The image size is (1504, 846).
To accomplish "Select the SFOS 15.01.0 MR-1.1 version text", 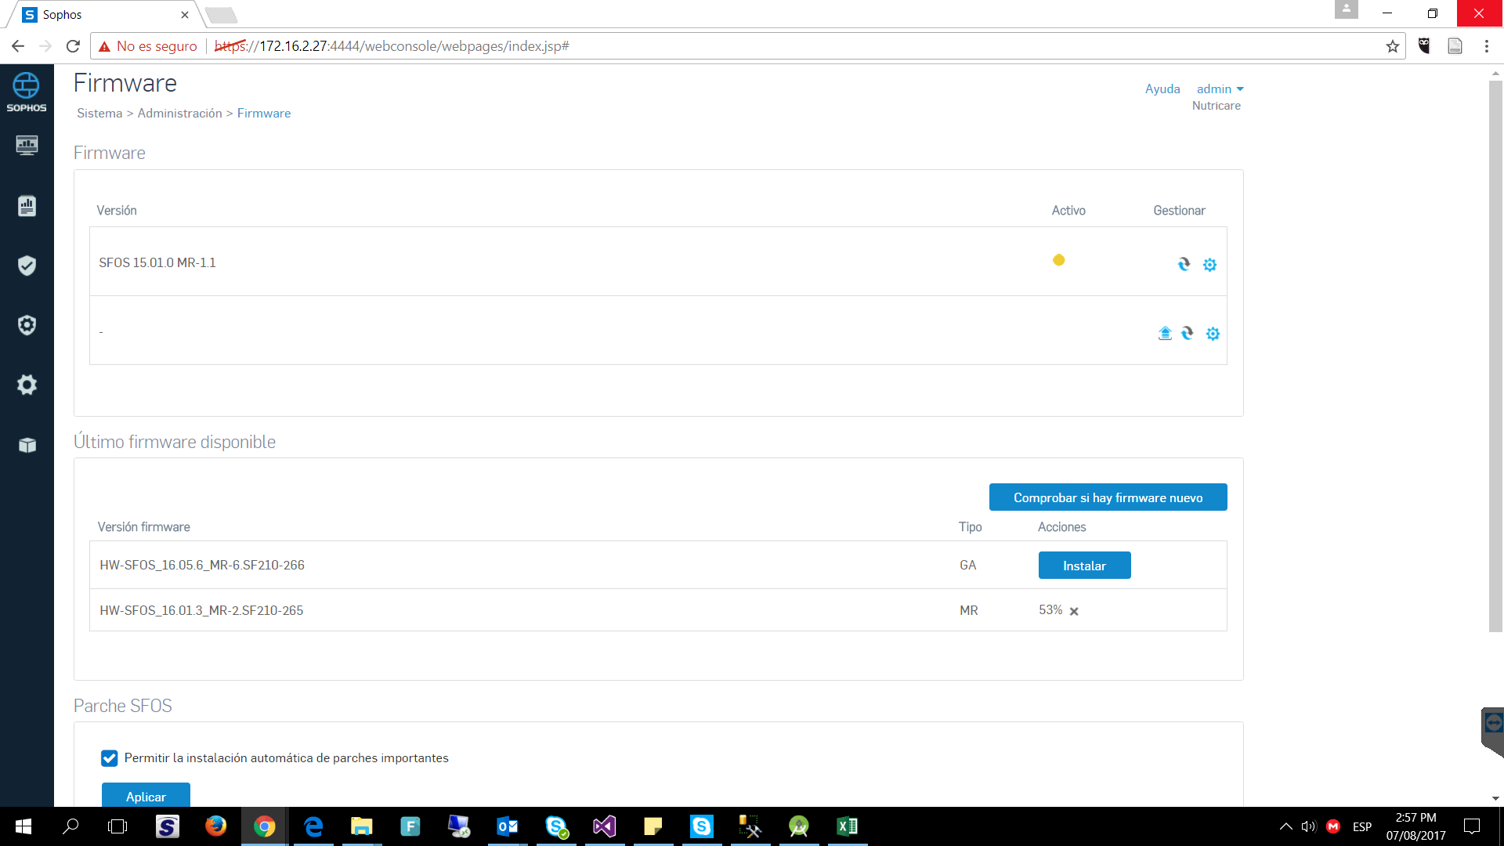I will point(157,263).
